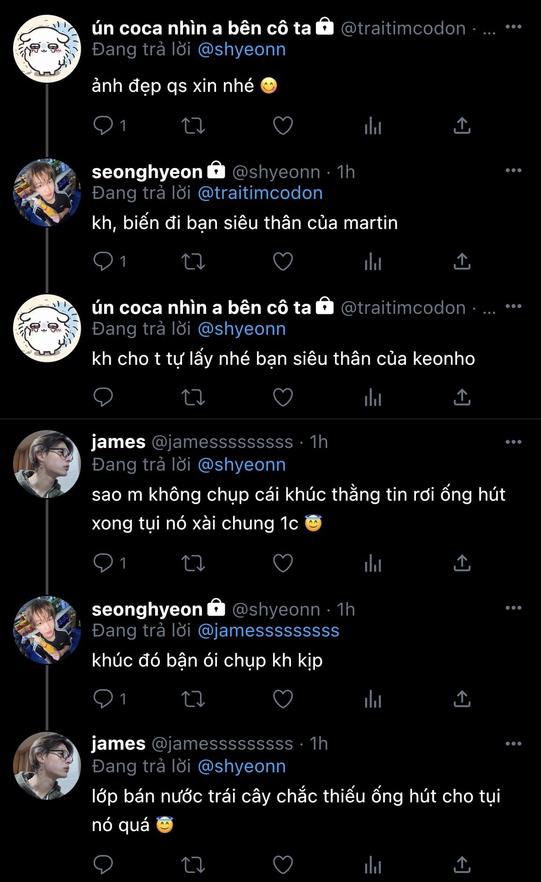The height and width of the screenshot is (882, 541).
Task: Share the "kh cho t tự lấy" tweet
Action: click(462, 397)
